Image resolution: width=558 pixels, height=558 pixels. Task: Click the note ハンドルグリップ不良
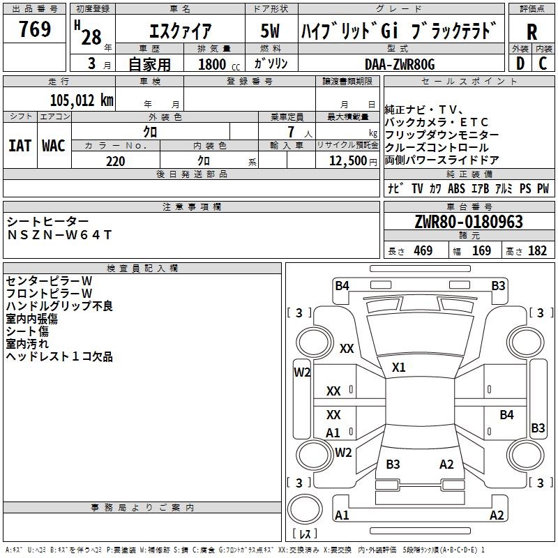pyautogui.click(x=59, y=306)
